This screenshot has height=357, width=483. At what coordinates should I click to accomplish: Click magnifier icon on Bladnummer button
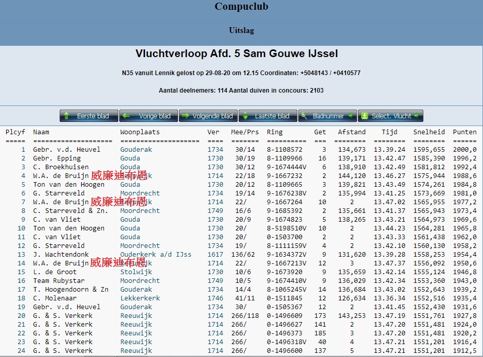(304, 116)
